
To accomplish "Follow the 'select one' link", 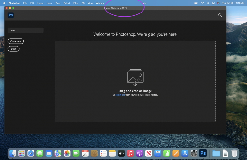I will coord(120,95).
